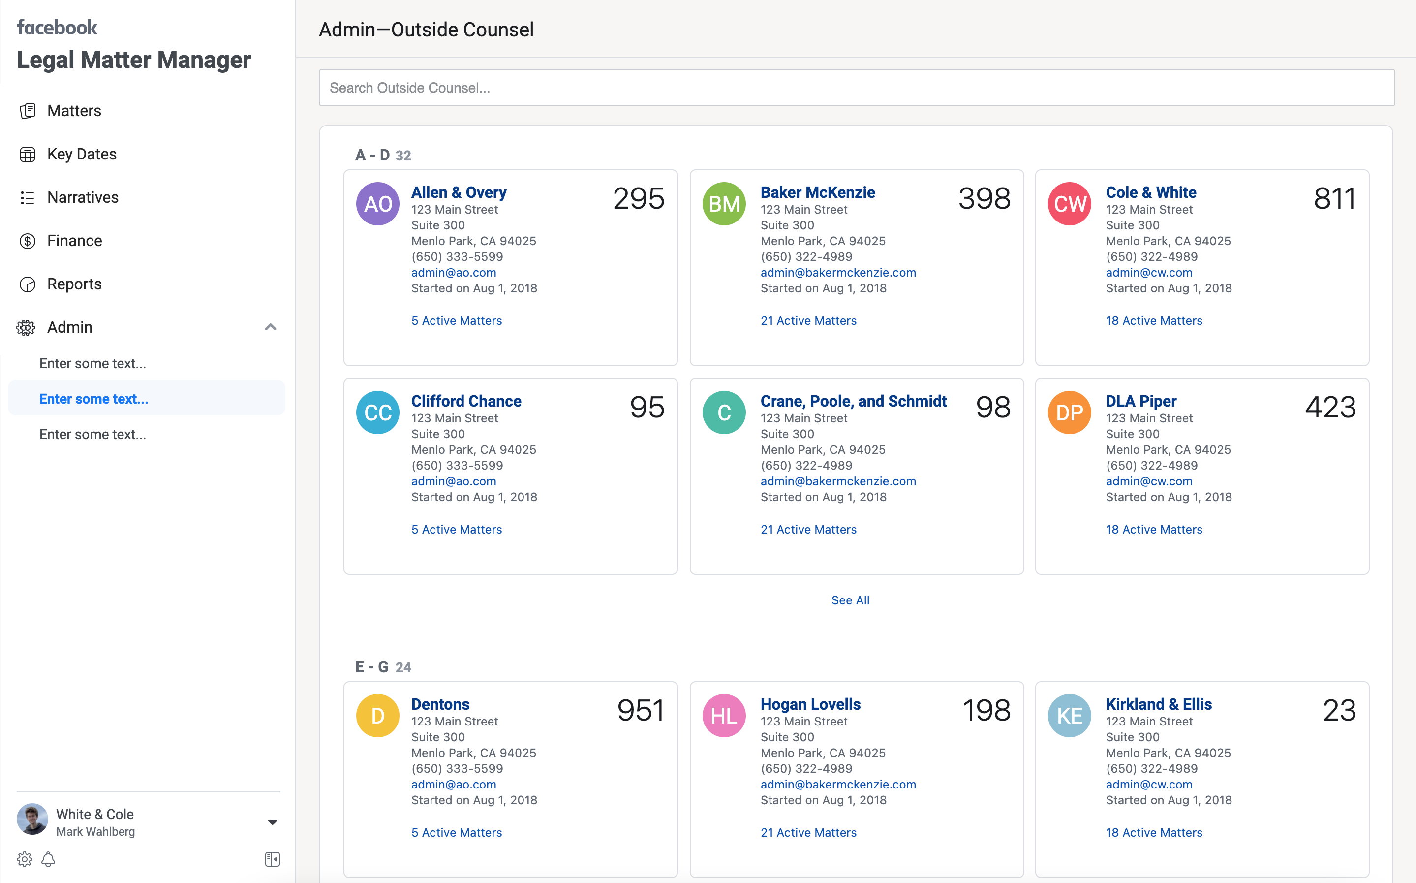Toggle sidebar collapse panel icon

(272, 859)
